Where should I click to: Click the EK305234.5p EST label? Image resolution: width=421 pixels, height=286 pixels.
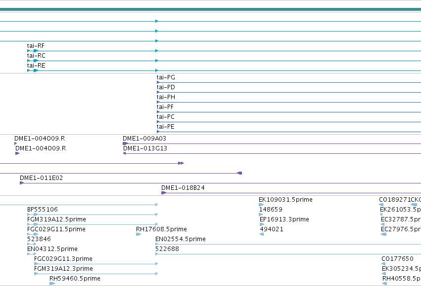401,269
